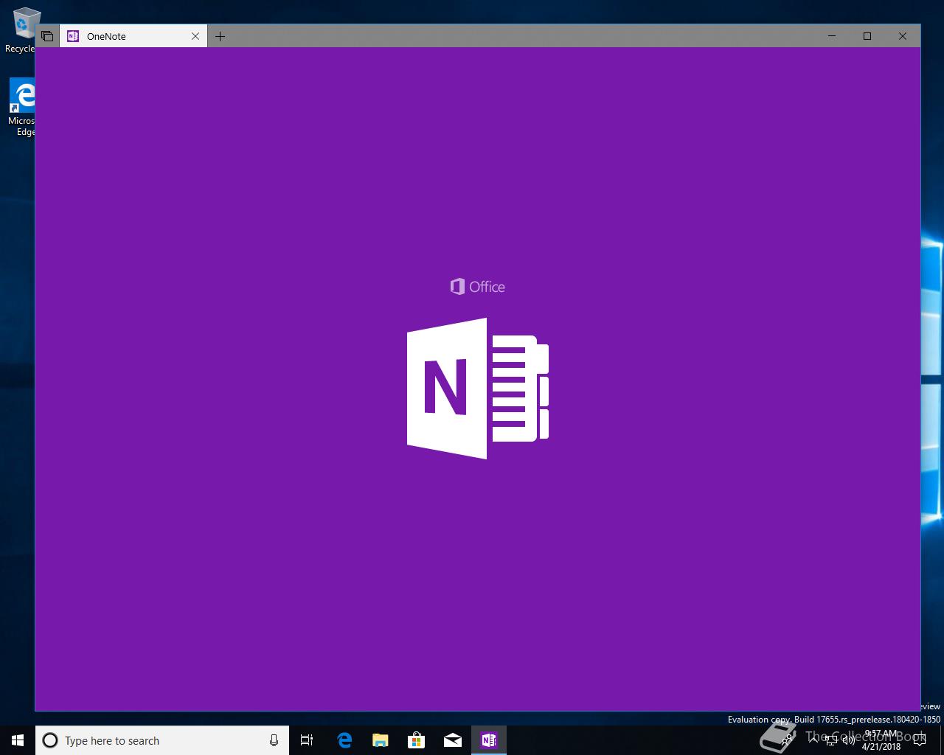Open Task View from the taskbar
Image resolution: width=944 pixels, height=755 pixels.
tap(307, 740)
